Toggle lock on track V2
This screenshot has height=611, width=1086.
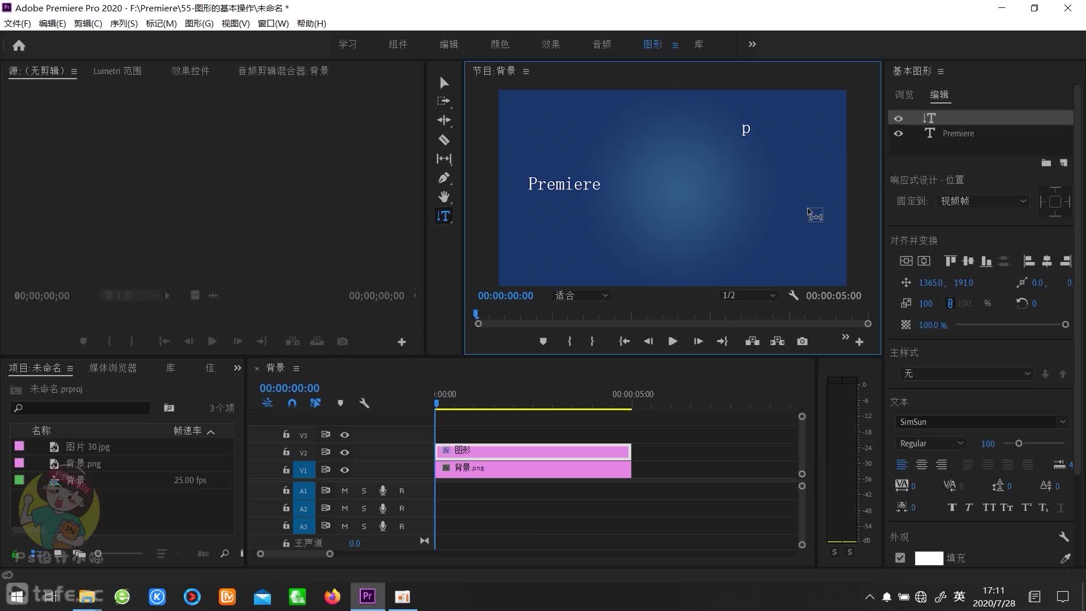click(286, 452)
